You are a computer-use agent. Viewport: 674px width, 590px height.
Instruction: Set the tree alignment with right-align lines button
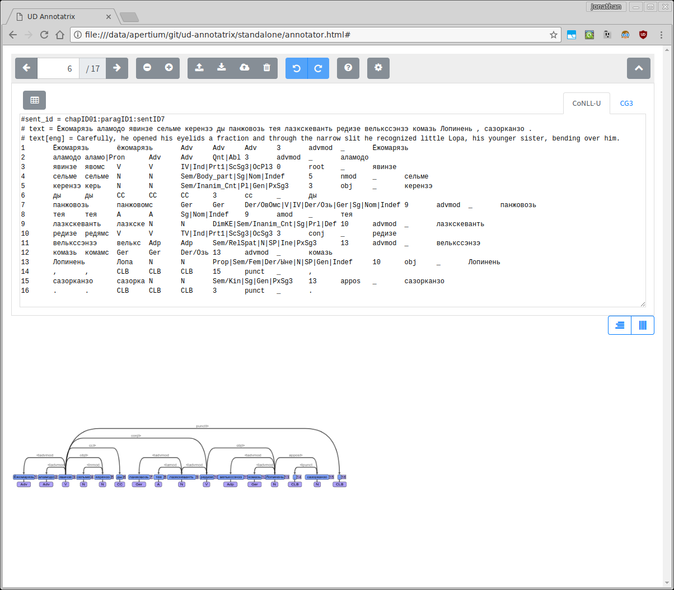tap(620, 325)
